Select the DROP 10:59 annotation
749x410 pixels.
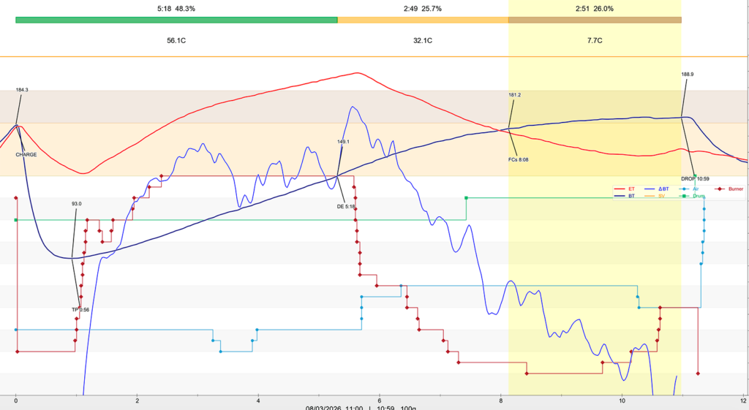click(693, 178)
